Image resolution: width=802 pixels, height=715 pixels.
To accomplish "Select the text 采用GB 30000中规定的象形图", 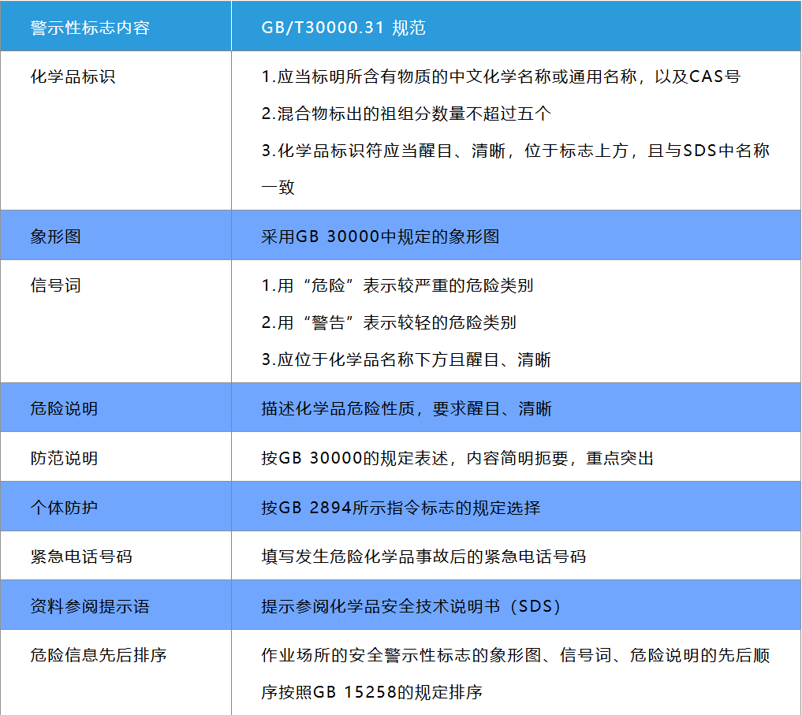I will tap(380, 236).
